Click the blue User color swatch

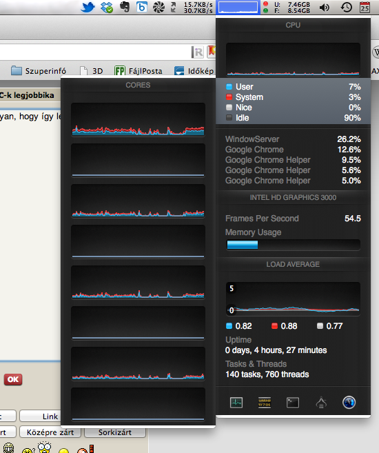[229, 87]
